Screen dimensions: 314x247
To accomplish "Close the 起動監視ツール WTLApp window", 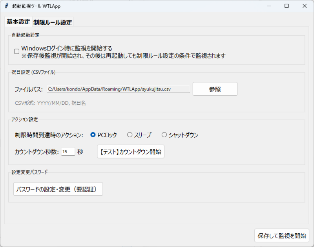I will coord(305,6).
